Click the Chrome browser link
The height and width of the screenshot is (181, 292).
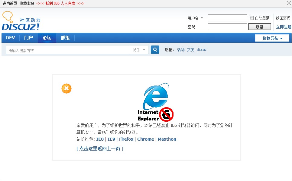146,139
